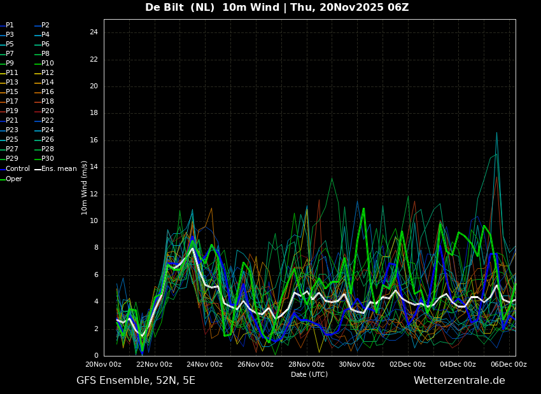Click the Wetterzentrale.de text
541x394 pixels.
click(x=460, y=381)
